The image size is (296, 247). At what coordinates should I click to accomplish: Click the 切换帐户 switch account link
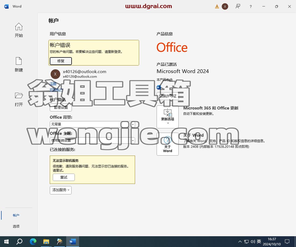pos(56,90)
